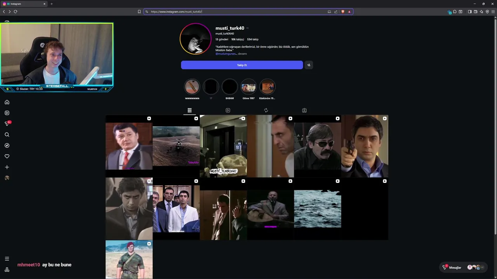The height and width of the screenshot is (279, 497).
Task: Open the new tab plus button
Action: pos(51,4)
